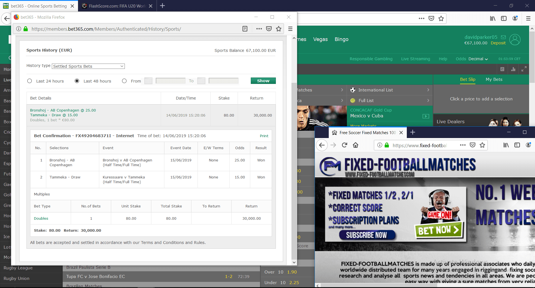This screenshot has width=535, height=288.
Task: Click Print link in Bet Confirmation
Action: coord(264,136)
